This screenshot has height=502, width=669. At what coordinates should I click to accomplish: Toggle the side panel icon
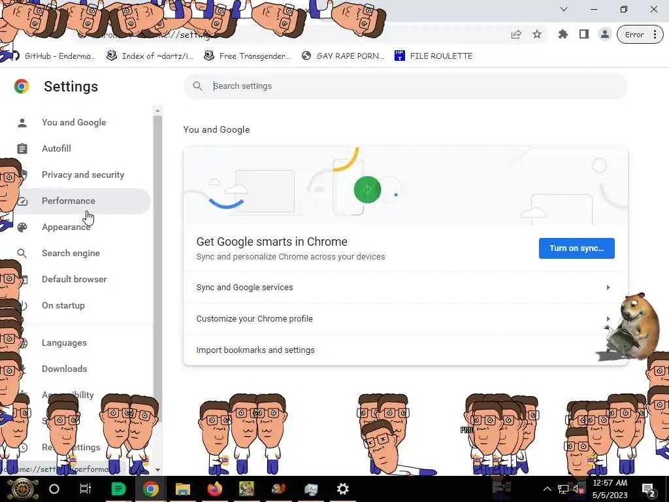click(x=584, y=35)
